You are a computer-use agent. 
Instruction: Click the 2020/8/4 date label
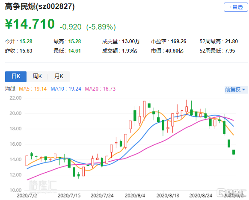(135, 196)
